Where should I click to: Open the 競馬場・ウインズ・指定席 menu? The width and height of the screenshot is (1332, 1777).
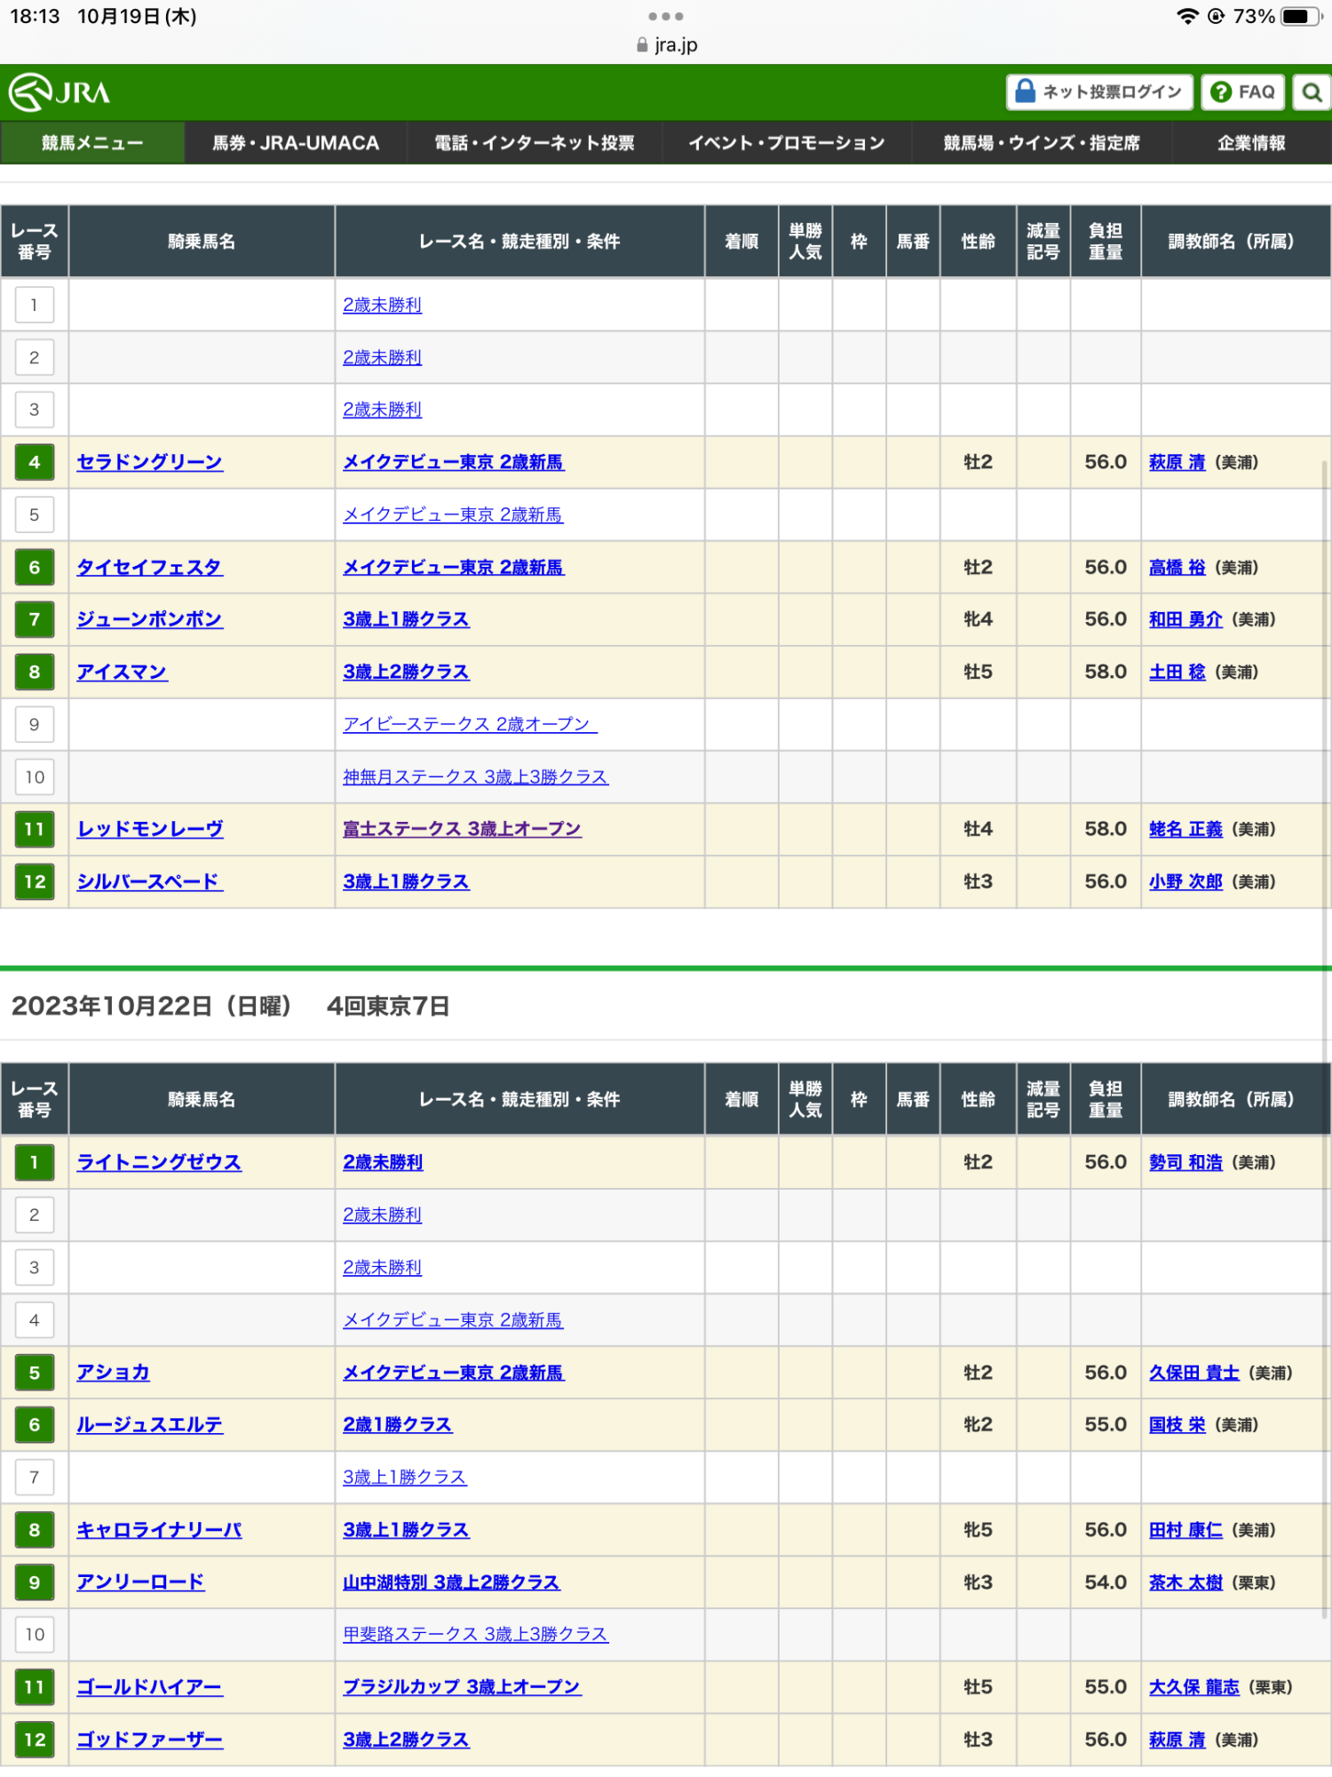(1042, 143)
